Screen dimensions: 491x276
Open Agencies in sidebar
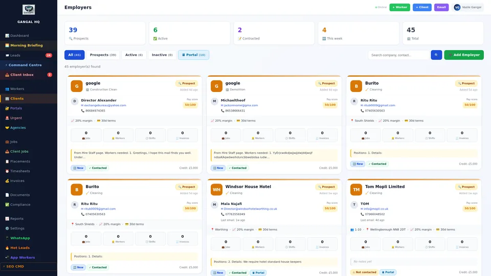tap(29, 128)
